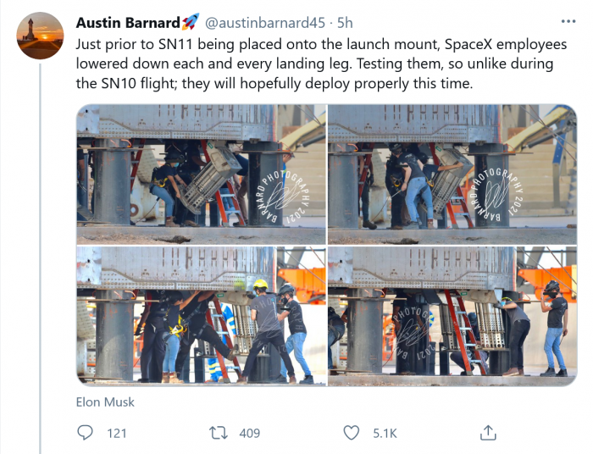This screenshot has height=454, width=593.
Task: Click the retweet arrows icon
Action: click(219, 433)
